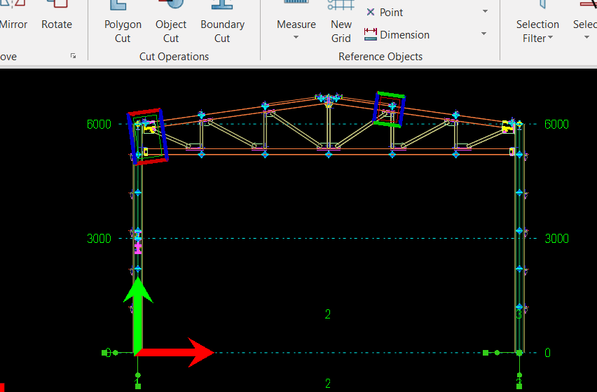Expand the Selection Filter dropdown
Image resolution: width=597 pixels, height=392 pixels.
pos(537,31)
